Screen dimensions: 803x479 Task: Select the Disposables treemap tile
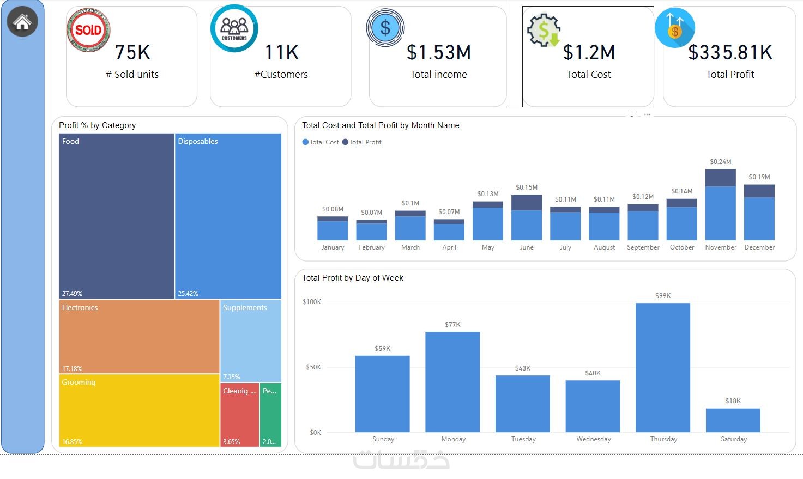pos(228,216)
